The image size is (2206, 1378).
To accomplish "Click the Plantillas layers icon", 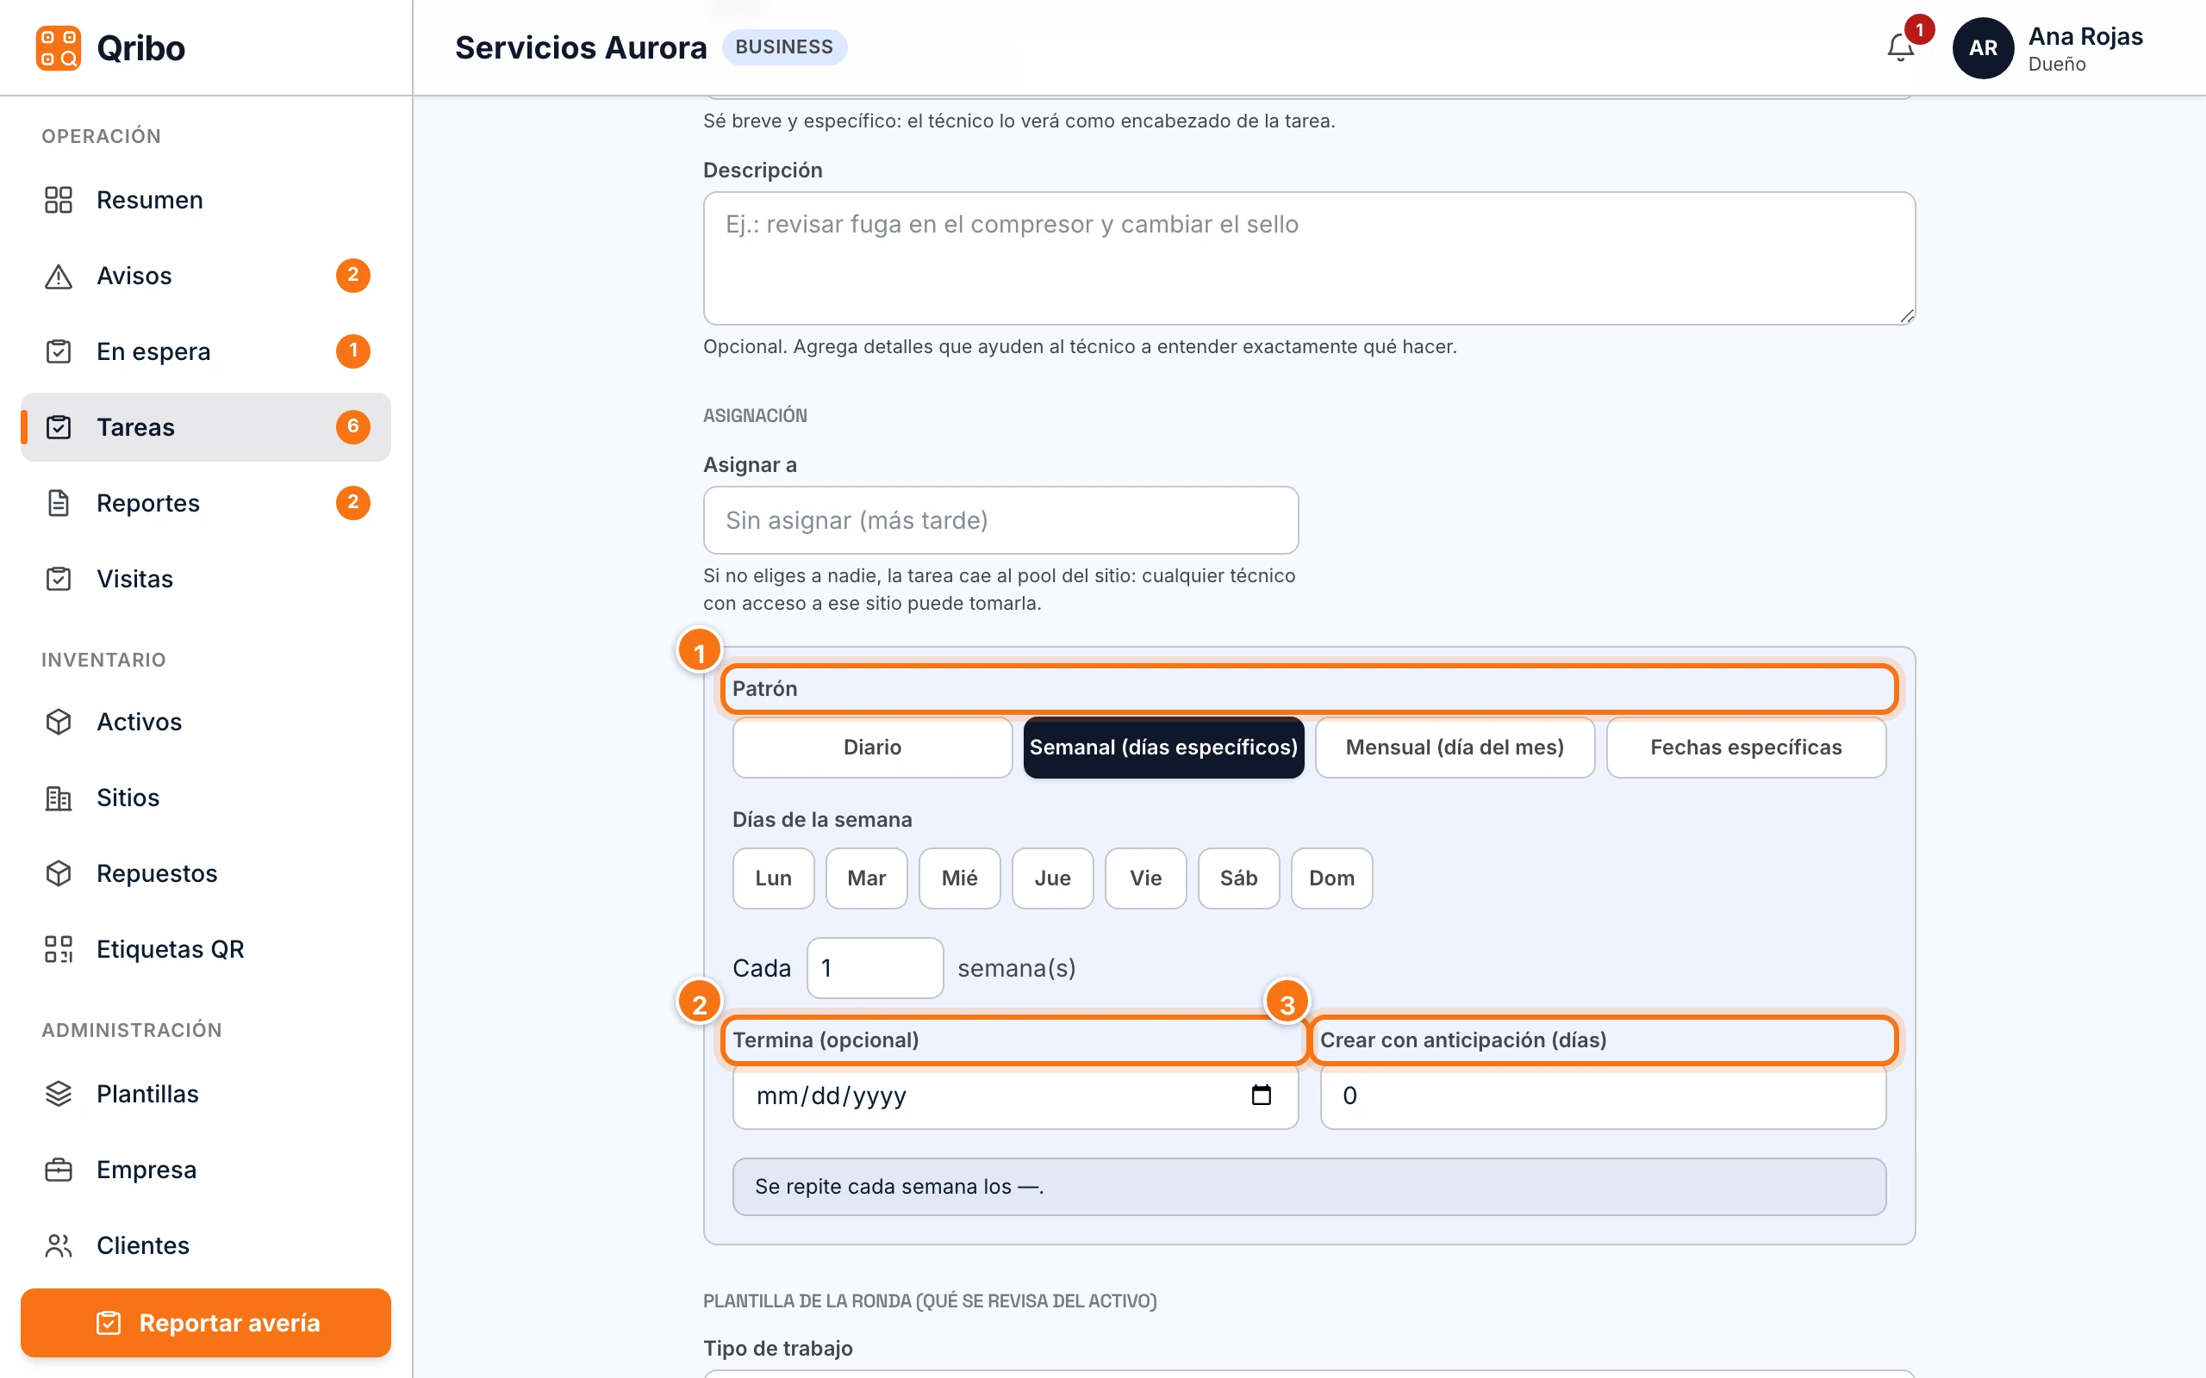I will click(59, 1094).
